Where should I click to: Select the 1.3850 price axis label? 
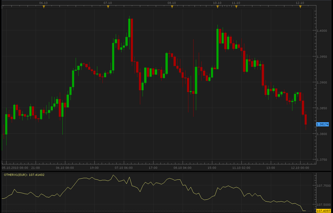click(x=322, y=108)
